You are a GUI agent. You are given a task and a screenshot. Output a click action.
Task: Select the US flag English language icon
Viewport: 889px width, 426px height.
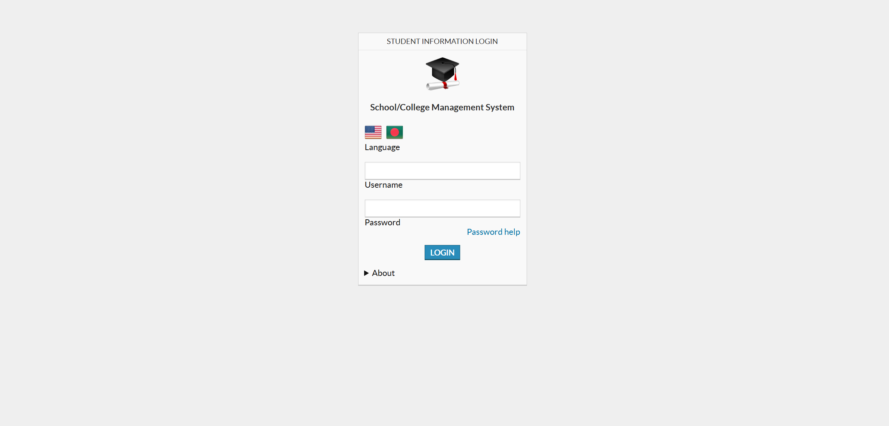click(373, 132)
